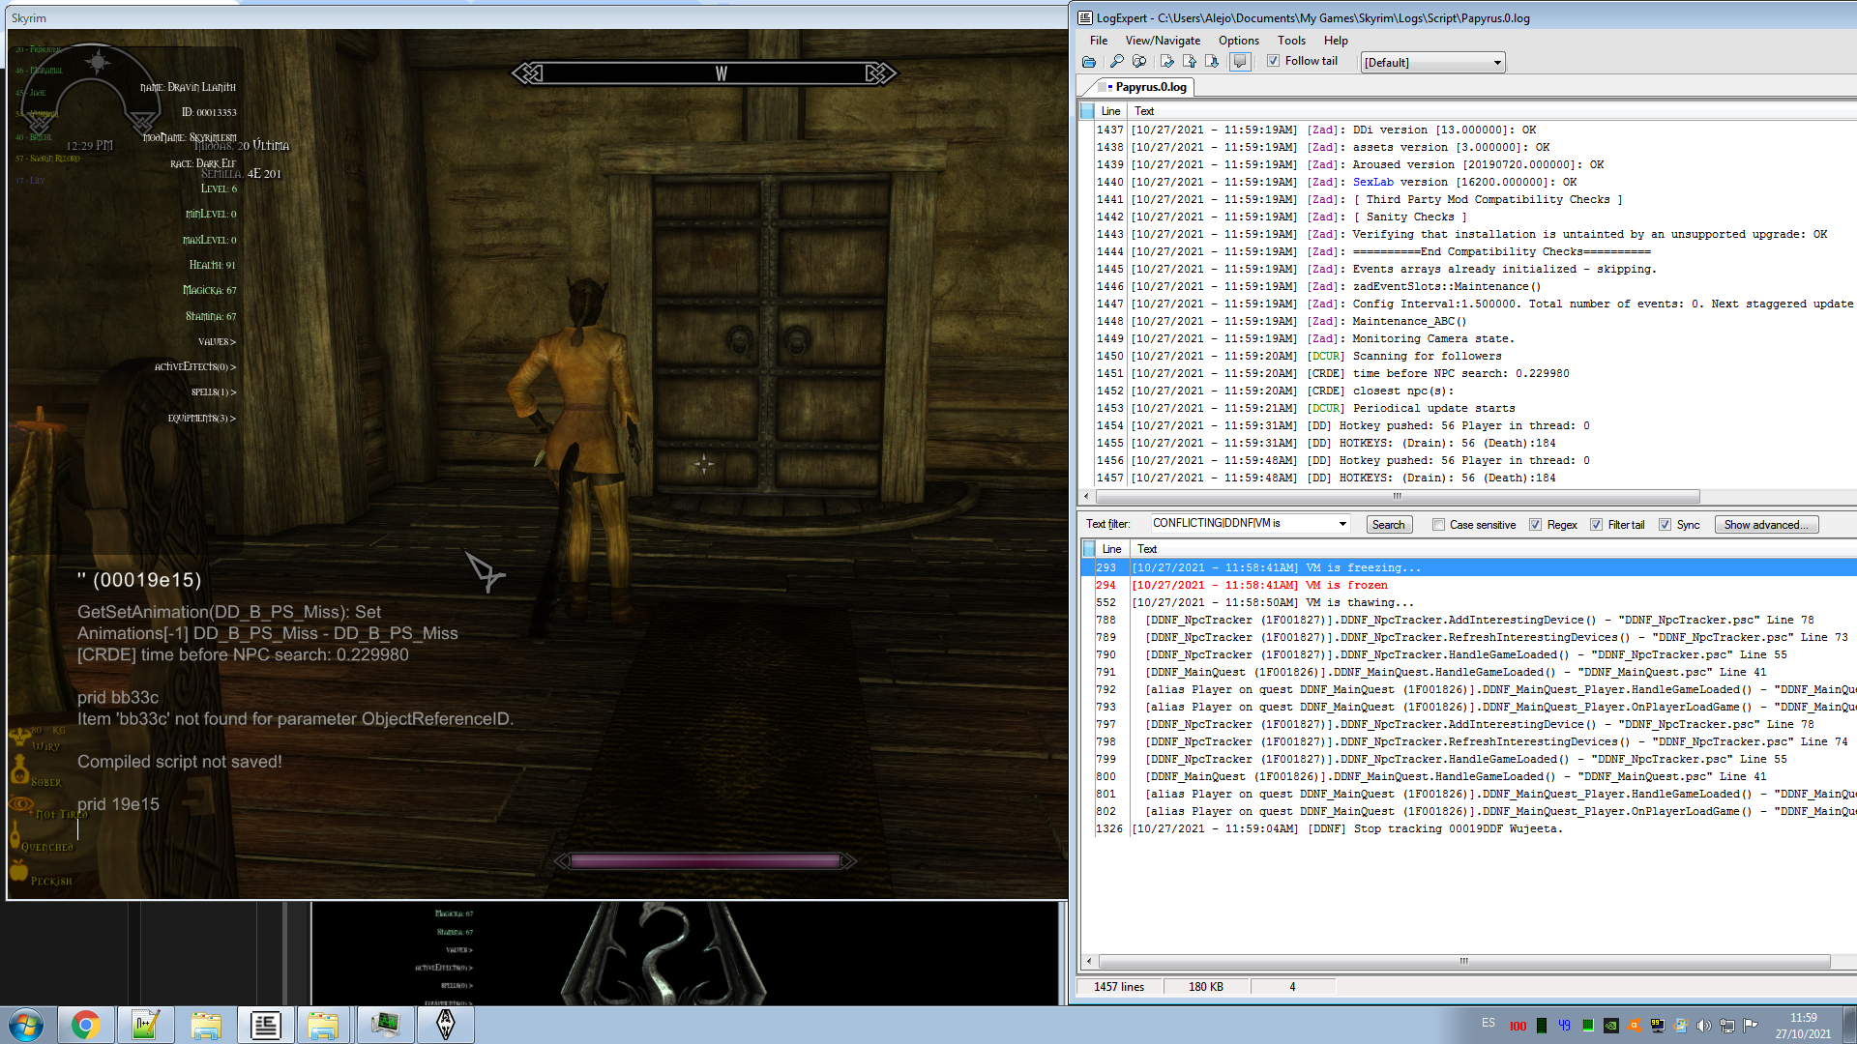Focus the Text filter input field

pyautogui.click(x=1242, y=524)
